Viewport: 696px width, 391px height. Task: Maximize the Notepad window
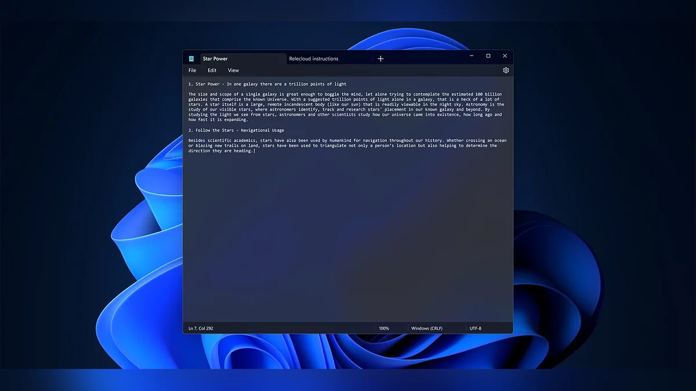tap(488, 56)
